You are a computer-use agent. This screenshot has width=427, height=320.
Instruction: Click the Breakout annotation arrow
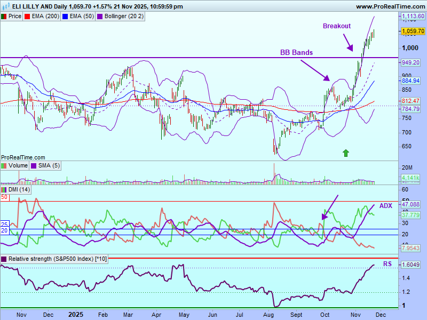coord(347,42)
